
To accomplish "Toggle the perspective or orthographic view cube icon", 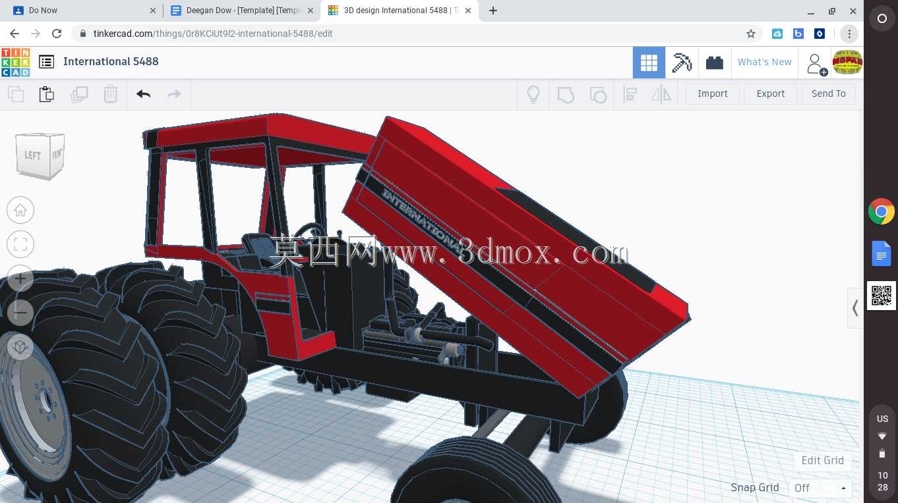I will click(20, 346).
